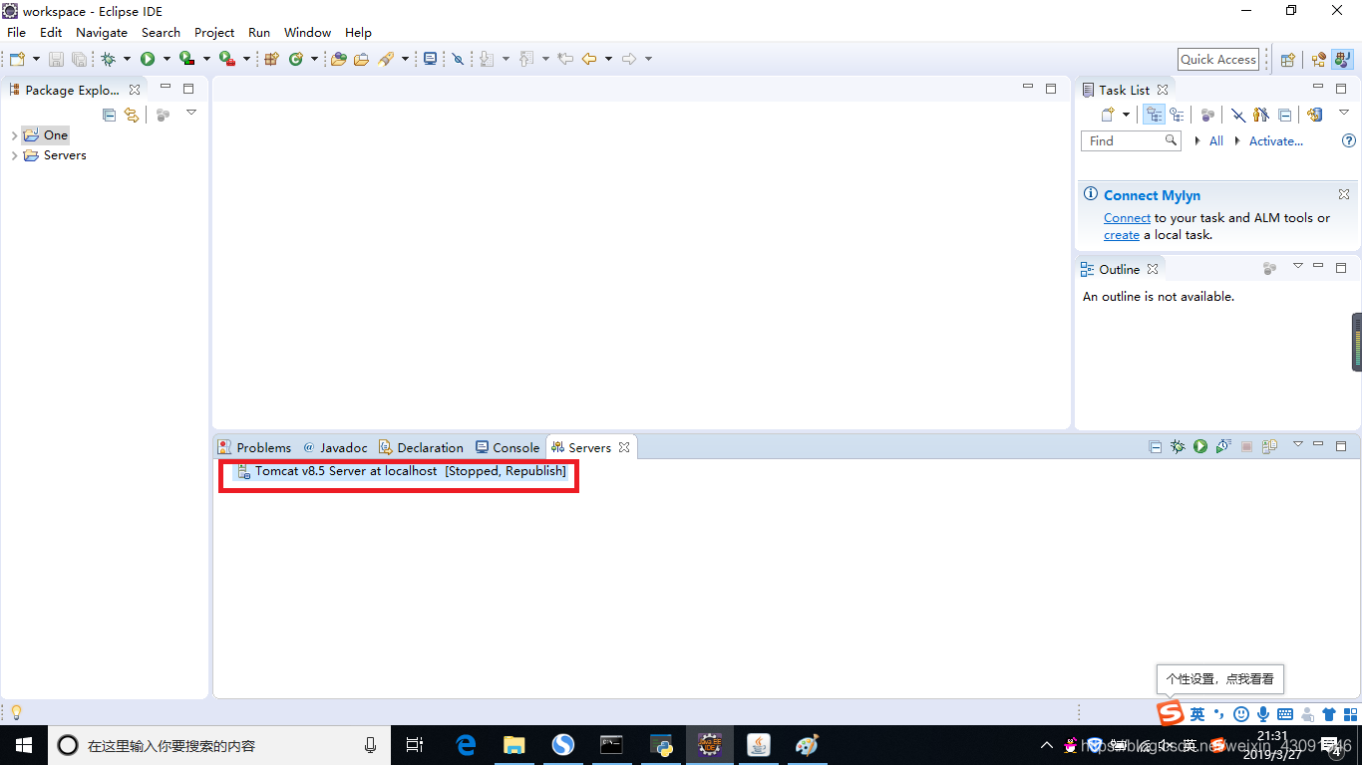Click the yellow Back navigation arrow
Image resolution: width=1362 pixels, height=765 pixels.
click(589, 59)
